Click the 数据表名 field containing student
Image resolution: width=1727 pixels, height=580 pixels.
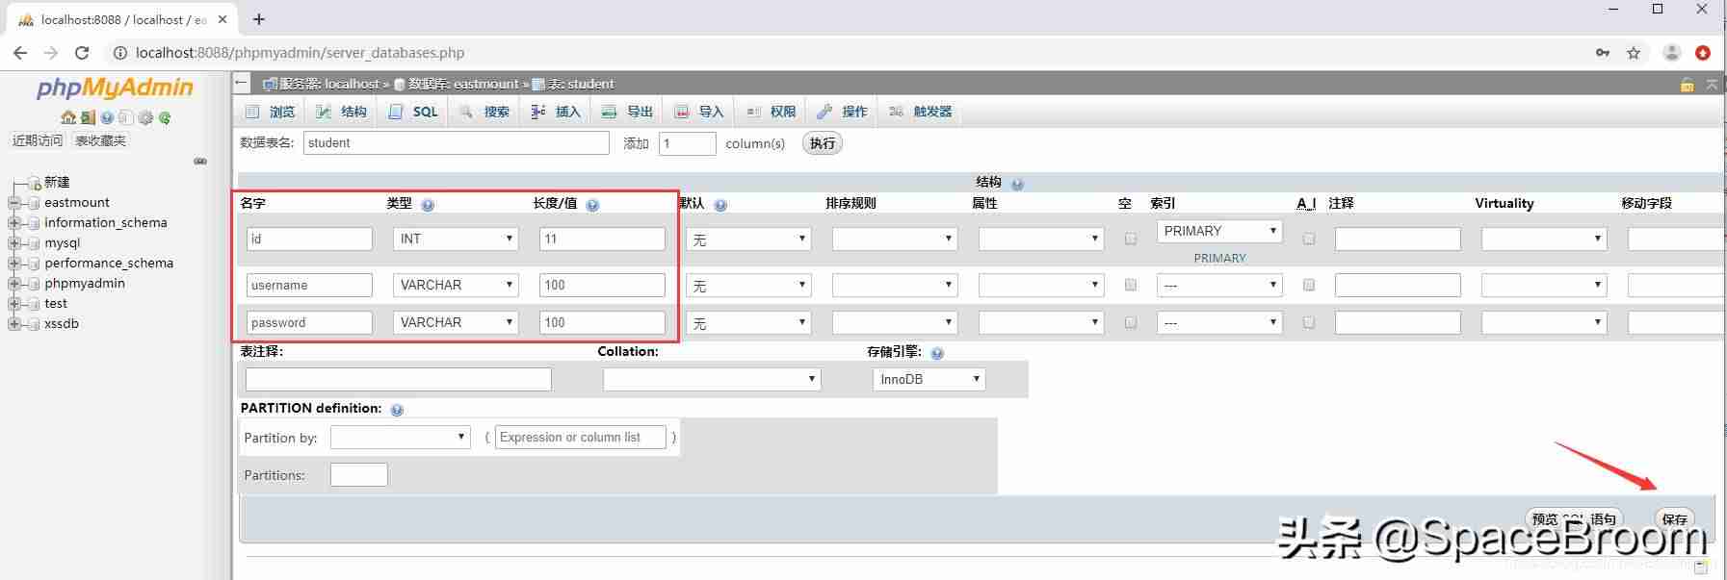pos(457,143)
